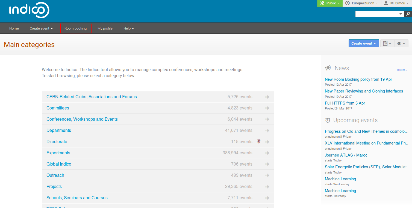Viewport: 412px width, 208px height.
Task: Click arrow icon in Departments row
Action: click(x=267, y=131)
